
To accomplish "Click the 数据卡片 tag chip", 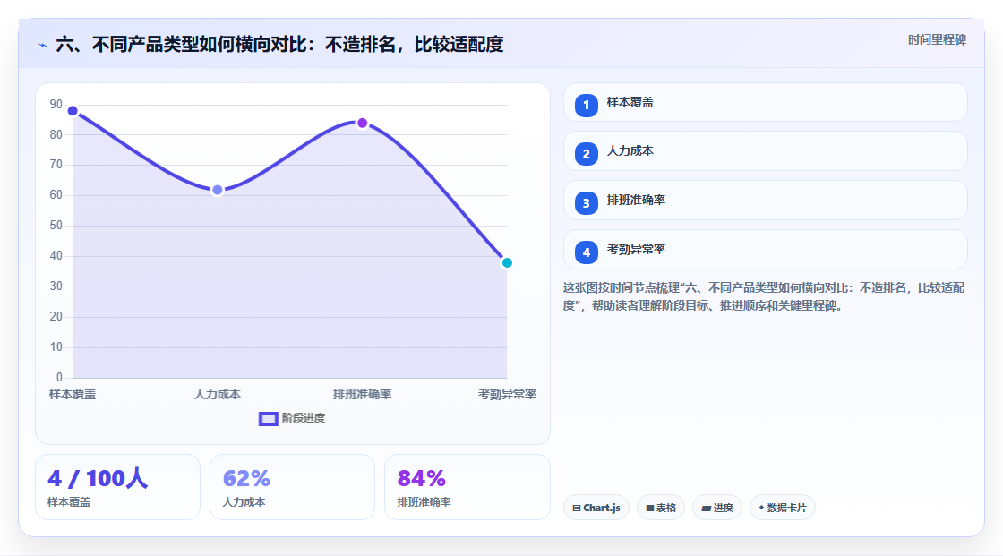I will tap(783, 508).
